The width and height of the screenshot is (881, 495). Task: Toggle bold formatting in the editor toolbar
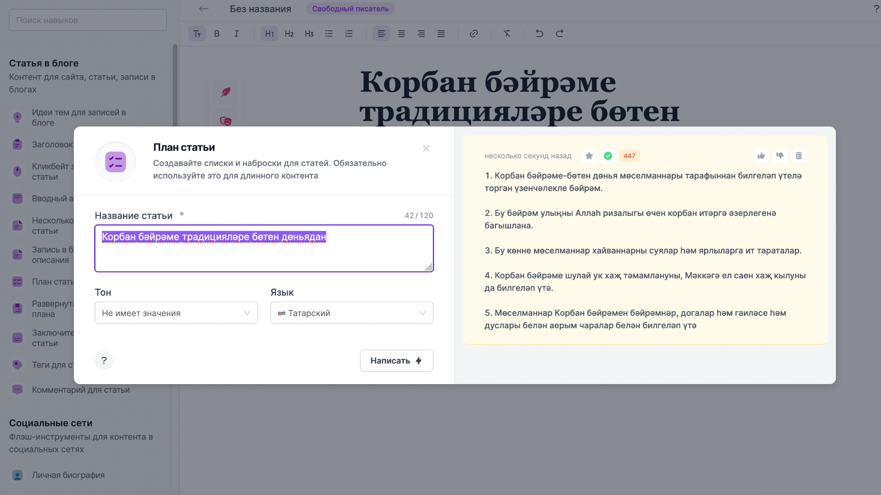[x=217, y=33]
